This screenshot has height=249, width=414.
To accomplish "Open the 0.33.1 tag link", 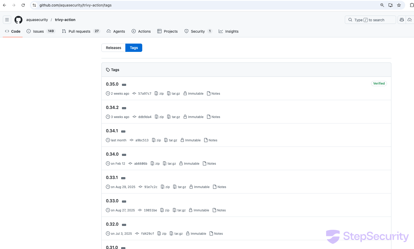I will pos(112,177).
